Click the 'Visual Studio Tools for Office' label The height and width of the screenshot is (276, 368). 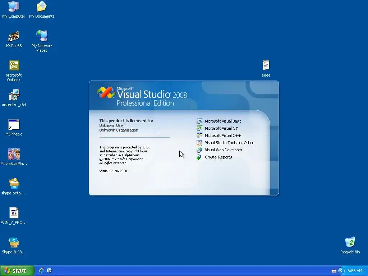pyautogui.click(x=230, y=143)
